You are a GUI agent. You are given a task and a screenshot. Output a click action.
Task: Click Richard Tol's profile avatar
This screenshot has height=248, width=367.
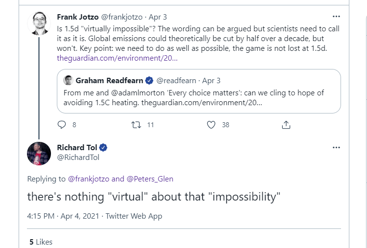39,154
